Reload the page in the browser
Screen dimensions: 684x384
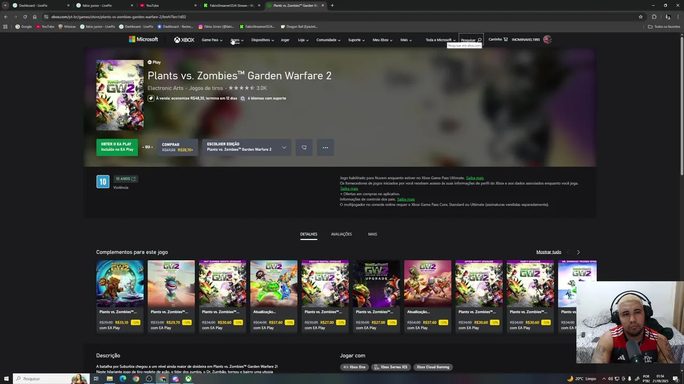25,17
